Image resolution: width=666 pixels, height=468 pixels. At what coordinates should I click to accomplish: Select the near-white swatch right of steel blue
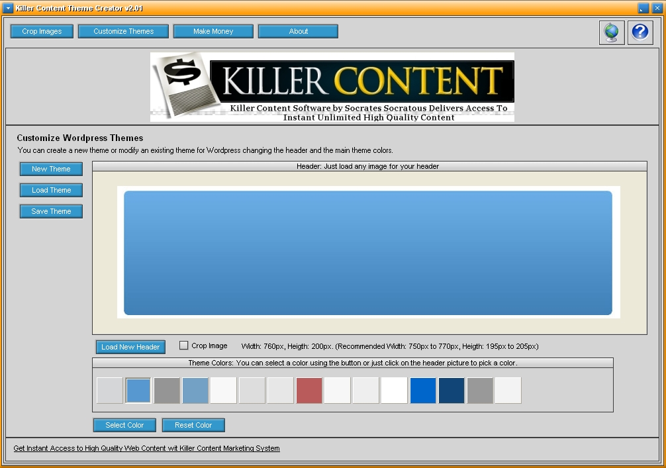coord(223,391)
